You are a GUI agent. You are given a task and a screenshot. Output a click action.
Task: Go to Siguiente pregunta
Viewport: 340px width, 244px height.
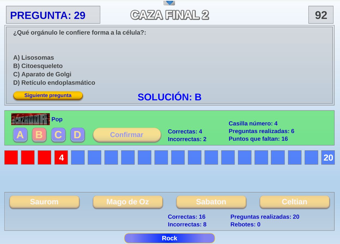coord(48,95)
